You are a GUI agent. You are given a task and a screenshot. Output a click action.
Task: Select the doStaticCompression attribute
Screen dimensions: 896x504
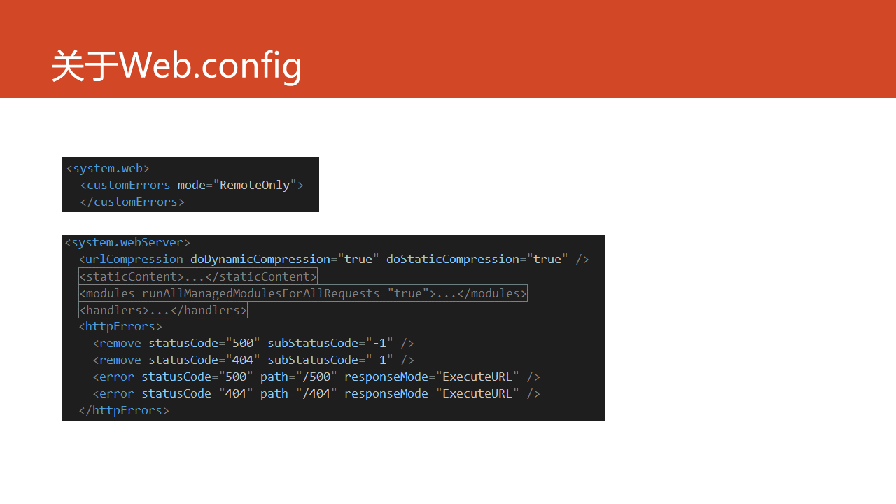[x=477, y=259]
